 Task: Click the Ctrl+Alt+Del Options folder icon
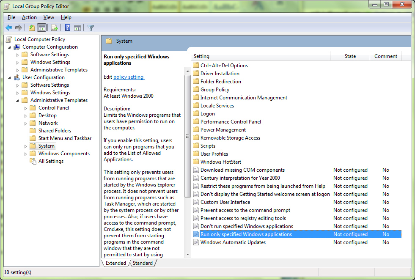pos(196,66)
